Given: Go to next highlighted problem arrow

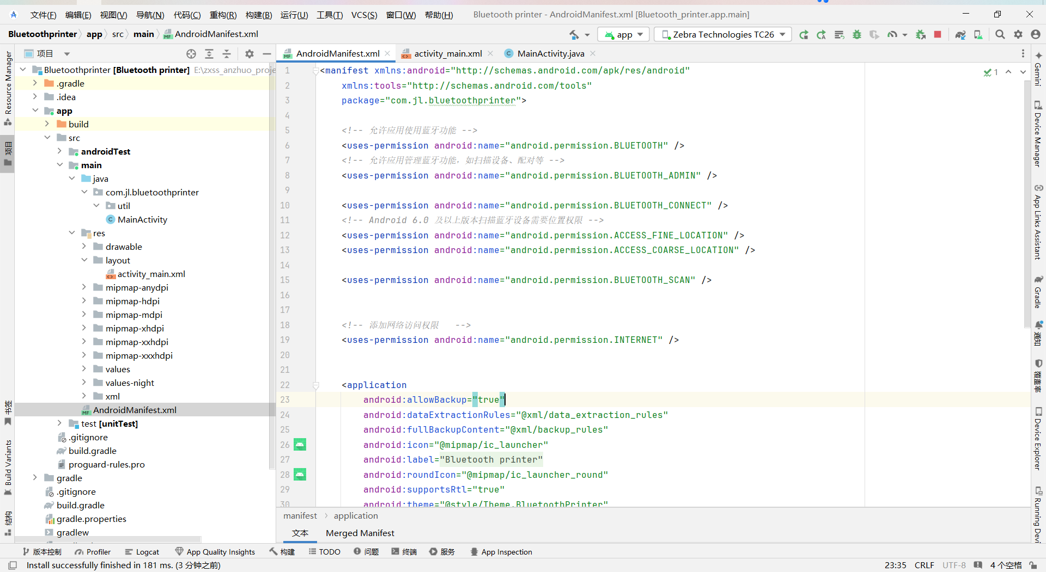Looking at the screenshot, I should [1023, 72].
